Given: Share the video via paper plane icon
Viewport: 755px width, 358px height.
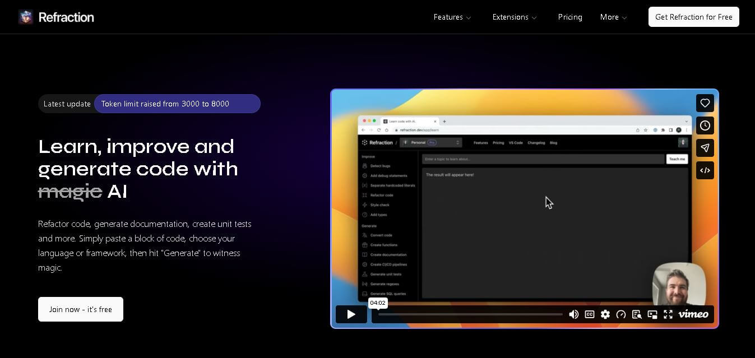Looking at the screenshot, I should 705,148.
